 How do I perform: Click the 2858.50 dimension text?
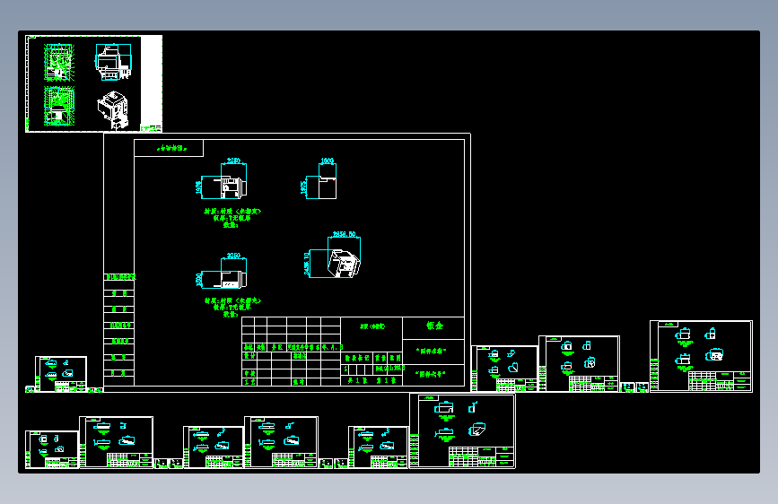tap(344, 234)
